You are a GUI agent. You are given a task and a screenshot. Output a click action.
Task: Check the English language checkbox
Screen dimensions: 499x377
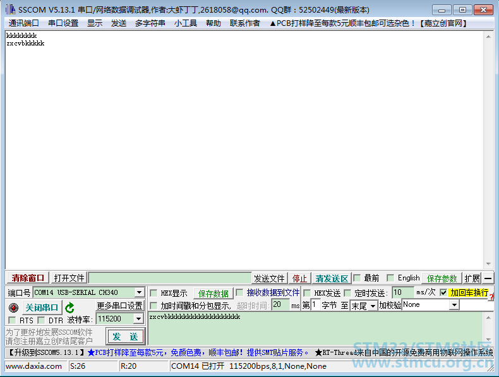coord(390,278)
